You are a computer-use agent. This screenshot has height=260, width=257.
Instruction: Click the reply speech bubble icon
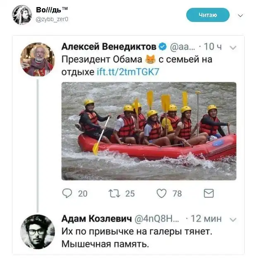click(67, 193)
